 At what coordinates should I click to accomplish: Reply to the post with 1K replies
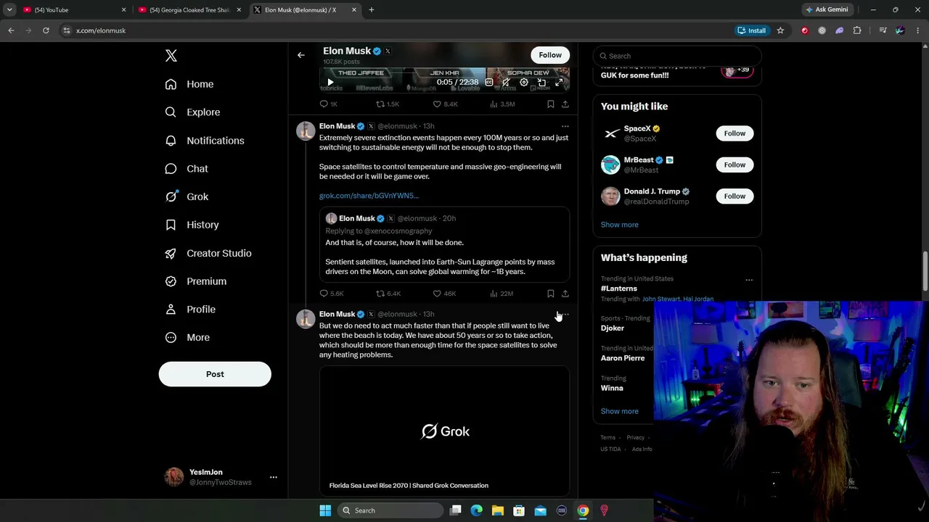click(329, 104)
